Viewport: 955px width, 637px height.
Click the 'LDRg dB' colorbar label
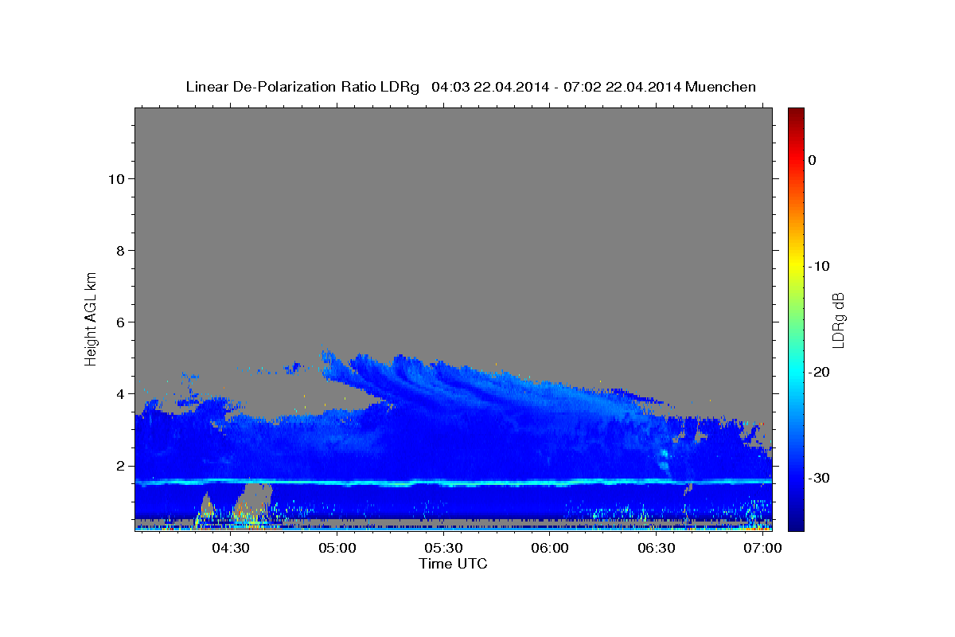[838, 320]
